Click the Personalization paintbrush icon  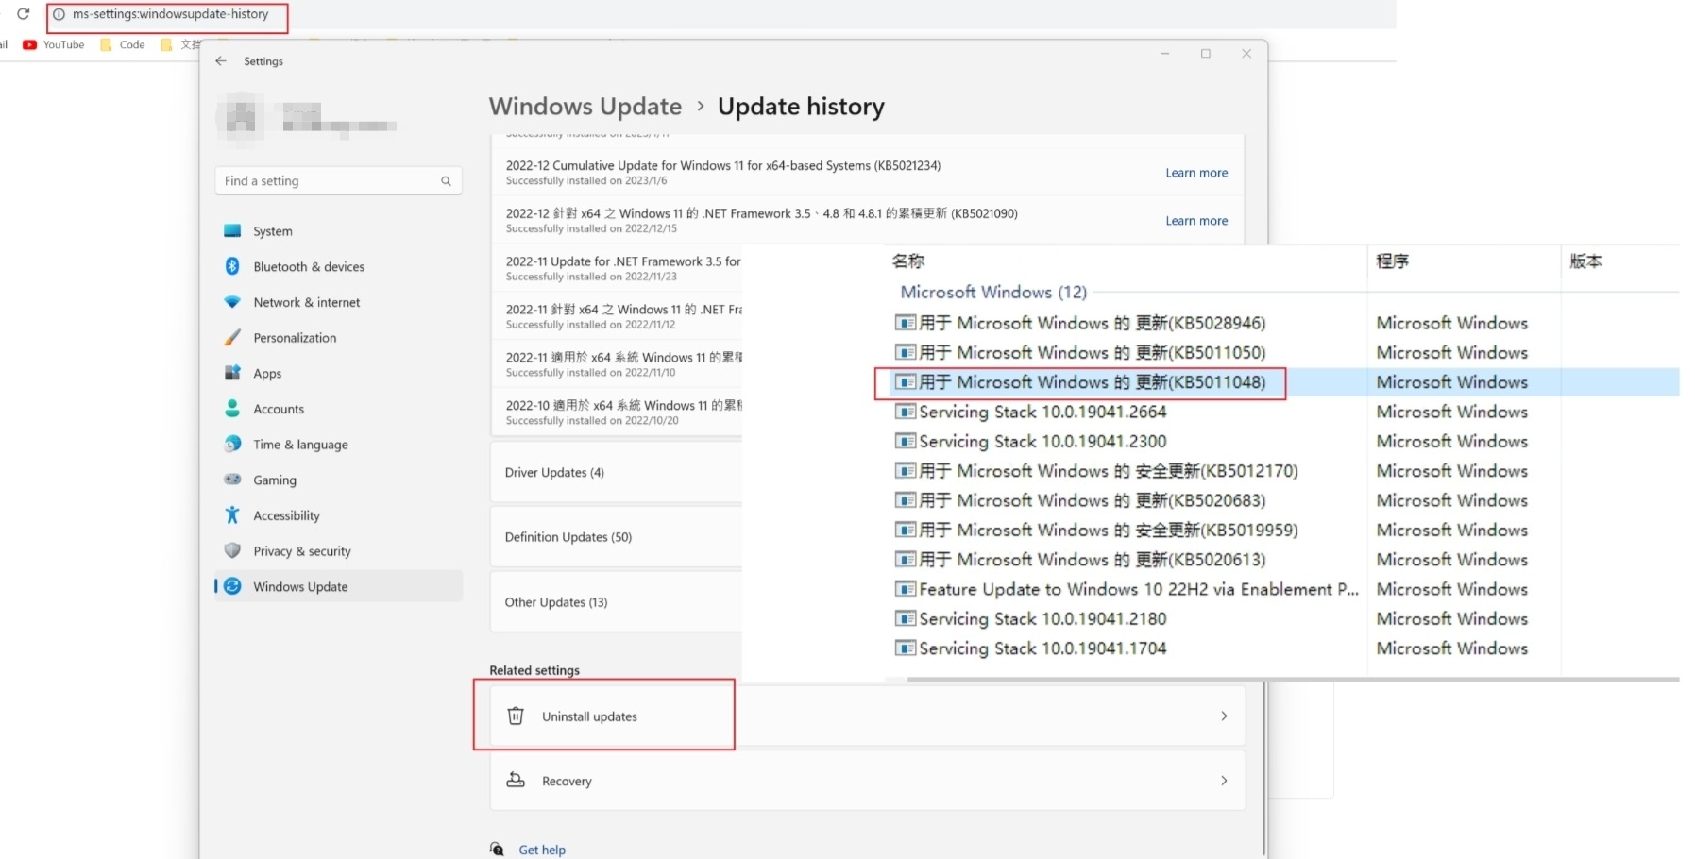click(x=232, y=338)
